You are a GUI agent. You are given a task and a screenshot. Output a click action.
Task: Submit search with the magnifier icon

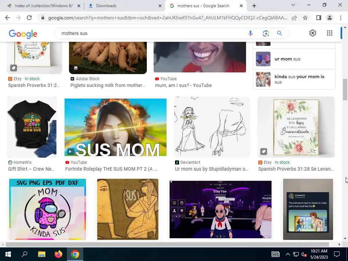click(279, 33)
